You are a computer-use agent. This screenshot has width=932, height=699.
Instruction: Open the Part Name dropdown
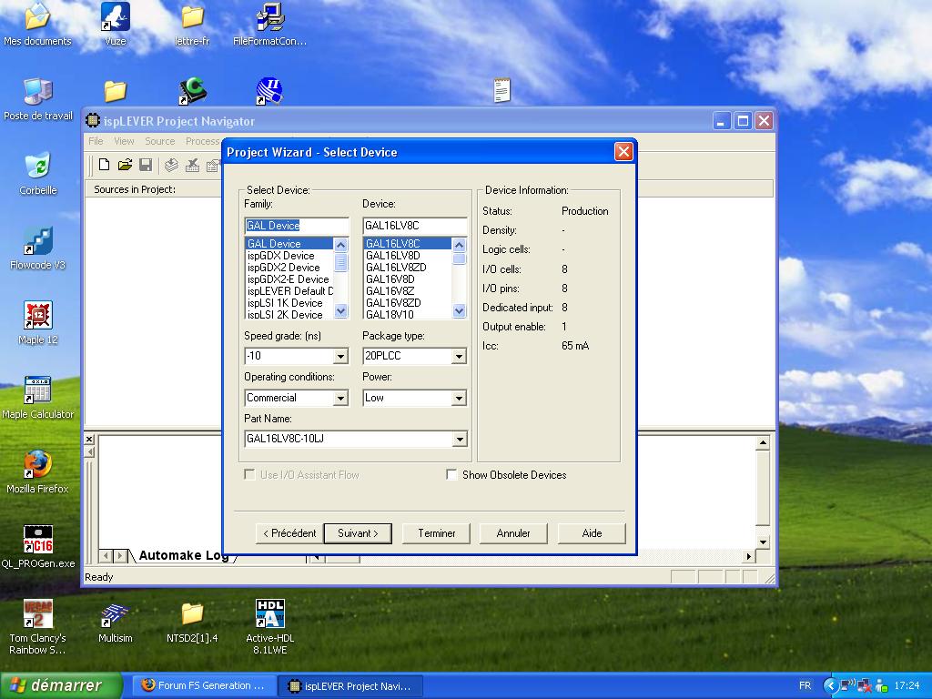click(x=459, y=440)
